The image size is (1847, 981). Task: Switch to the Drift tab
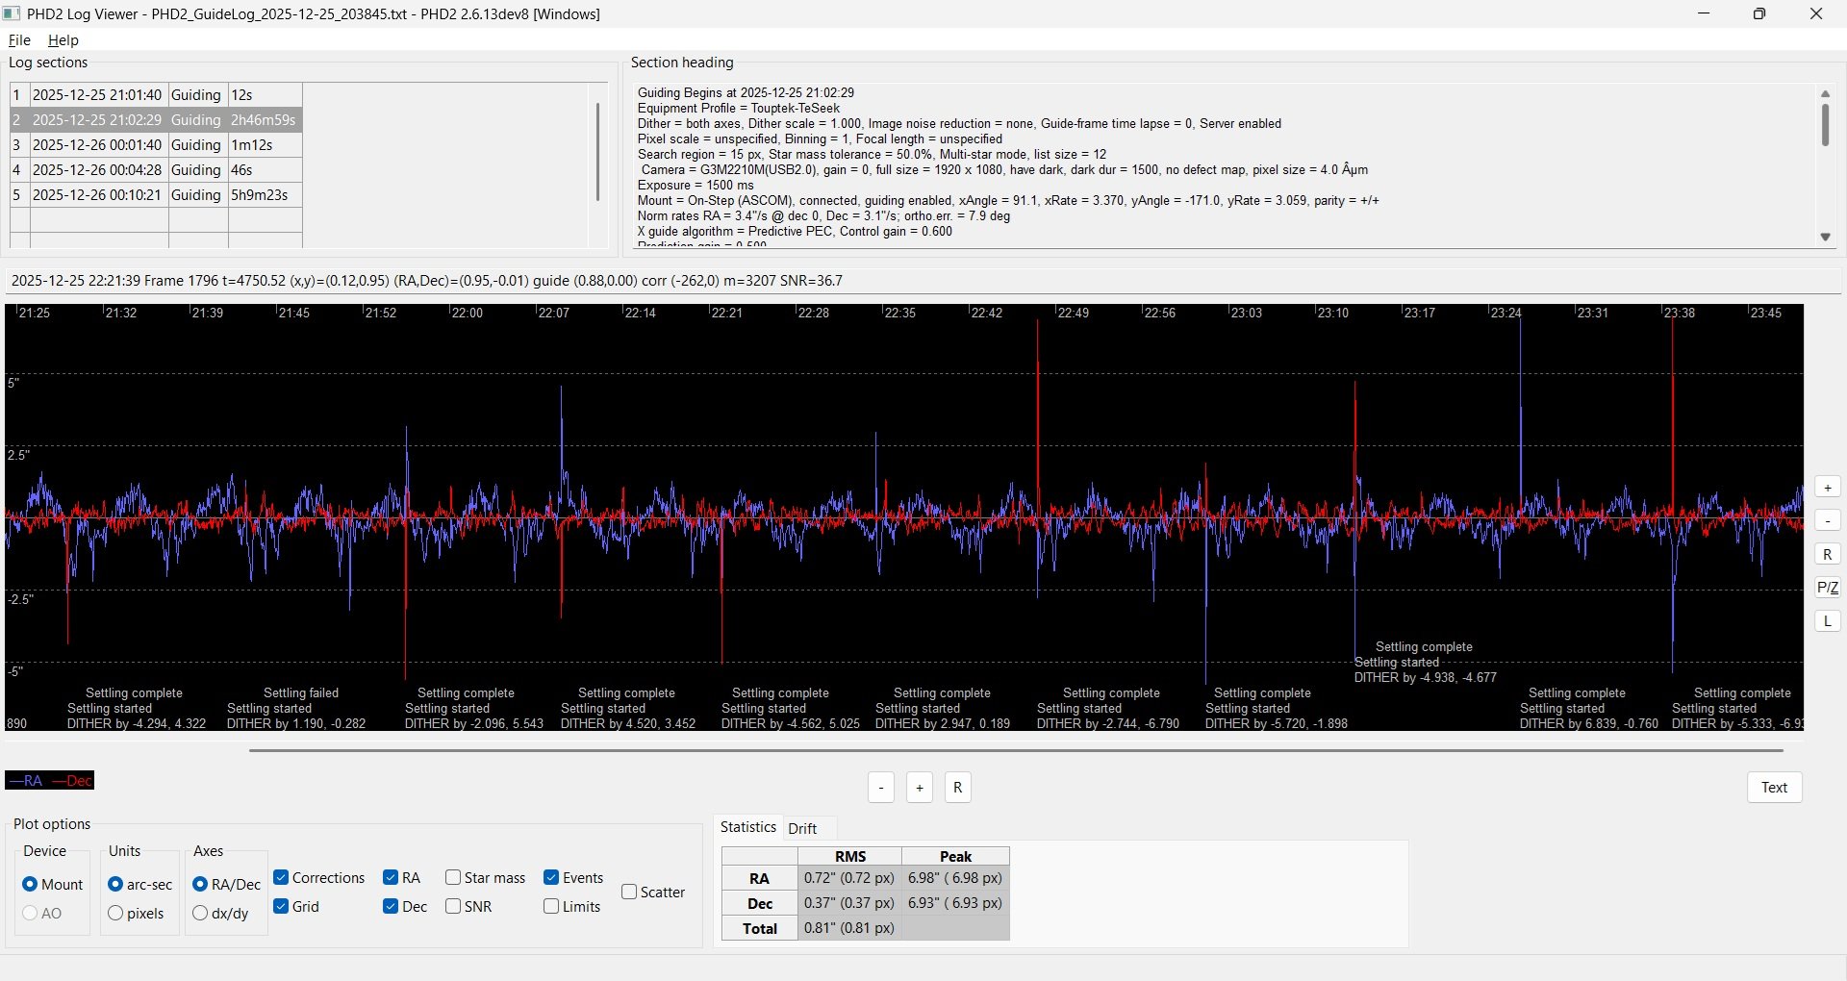802,828
